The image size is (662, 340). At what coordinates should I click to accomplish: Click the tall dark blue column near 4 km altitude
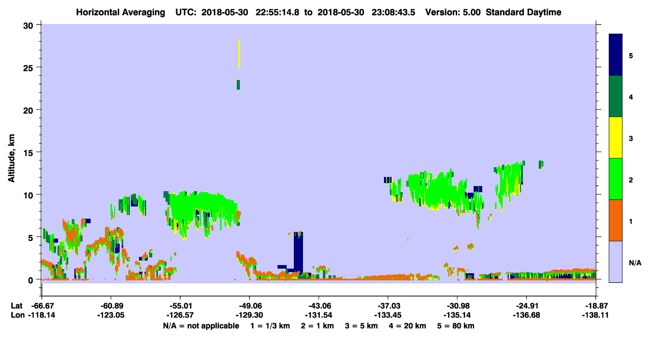298,252
